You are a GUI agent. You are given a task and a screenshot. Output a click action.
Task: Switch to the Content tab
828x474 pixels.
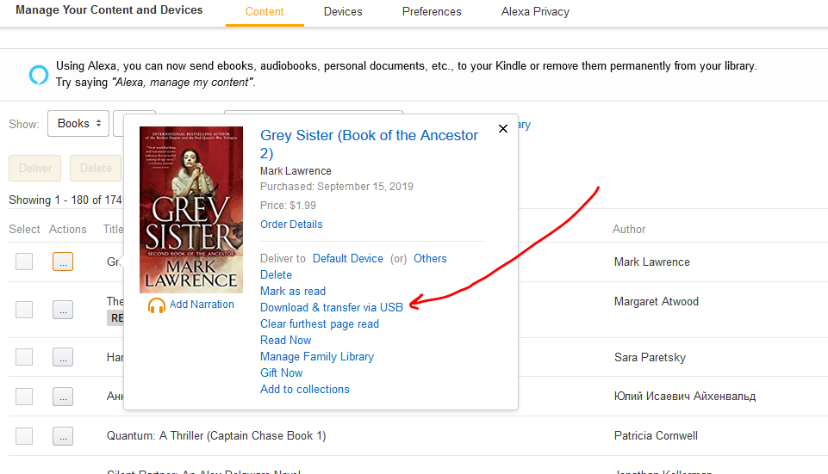click(265, 11)
